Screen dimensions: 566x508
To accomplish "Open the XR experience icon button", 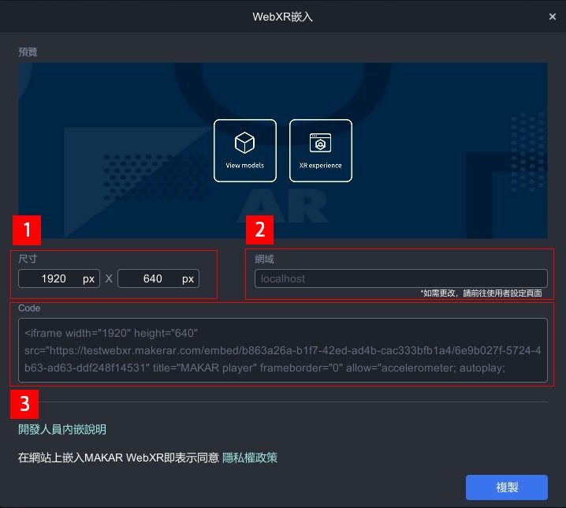I will (x=320, y=144).
